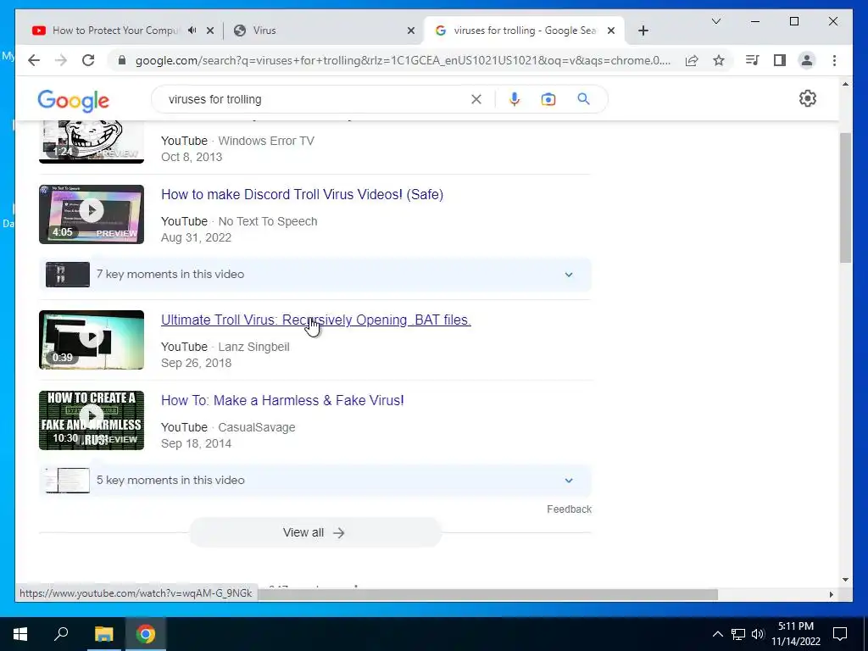The image size is (868, 651).
Task: Open 'How to make Discord Troll Virus Videos' link
Action: point(302,194)
